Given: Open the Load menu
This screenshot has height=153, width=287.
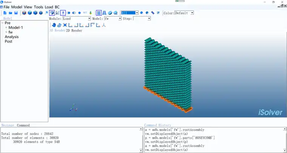Looking at the screenshot, I should tap(49, 7).
